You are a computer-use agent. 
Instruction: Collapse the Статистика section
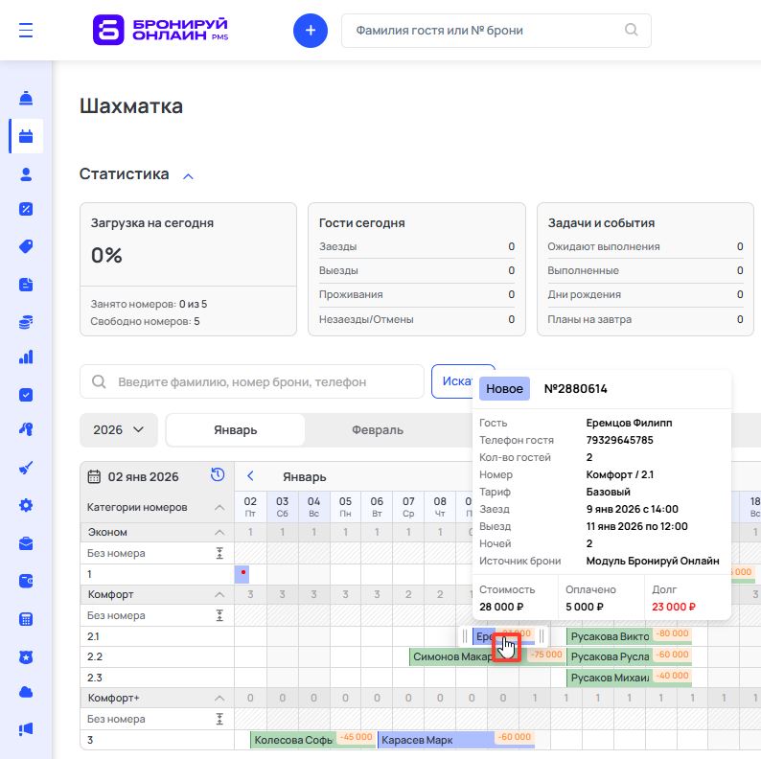pyautogui.click(x=188, y=175)
